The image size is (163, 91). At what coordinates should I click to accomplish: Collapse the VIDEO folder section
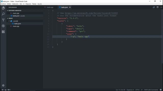click(10, 18)
